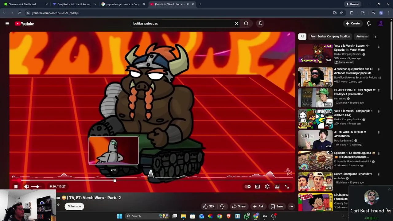The image size is (393, 221).
Task: Open WhatsApp from taskbar
Action: click(247, 216)
